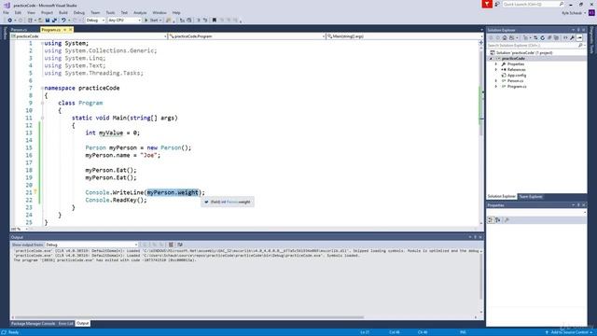
Task: Expand the References node in Solution Explorer
Action: coord(495,70)
